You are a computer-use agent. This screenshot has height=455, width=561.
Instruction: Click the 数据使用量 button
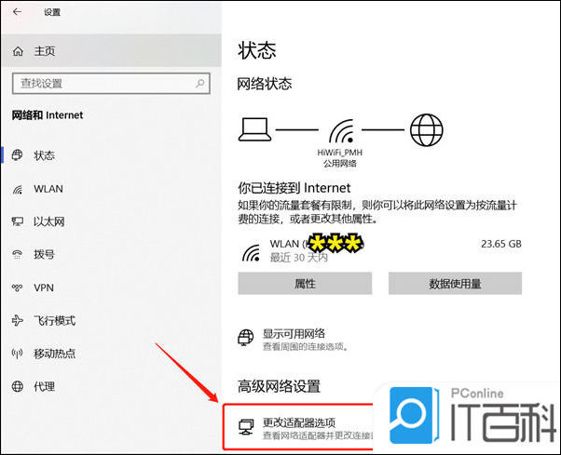point(455,284)
